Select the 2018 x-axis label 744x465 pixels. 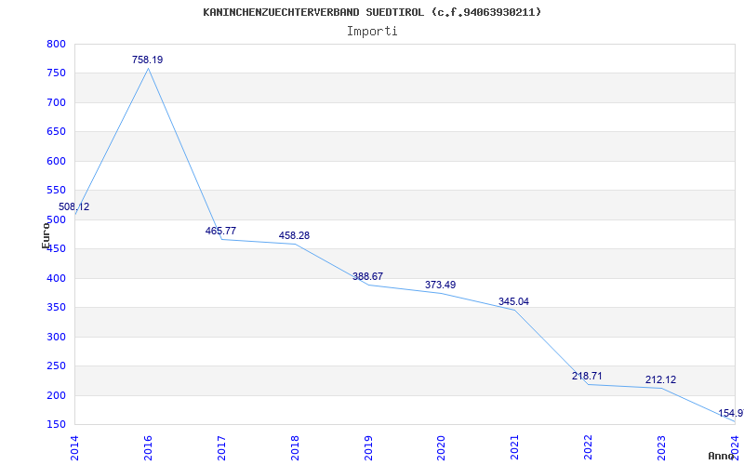click(295, 448)
